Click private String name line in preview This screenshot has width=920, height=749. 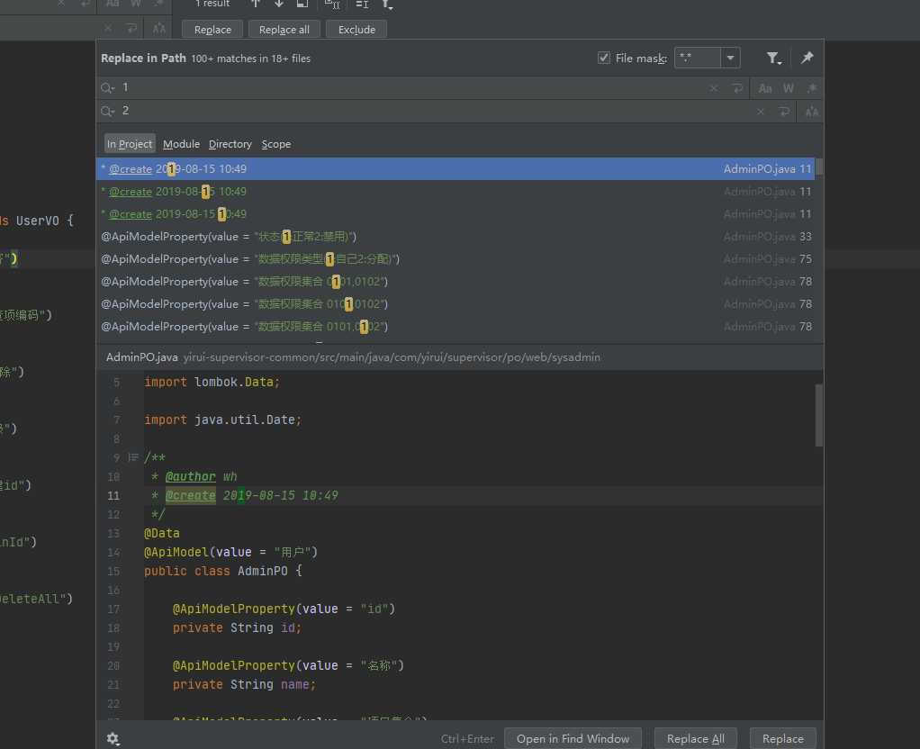(244, 684)
